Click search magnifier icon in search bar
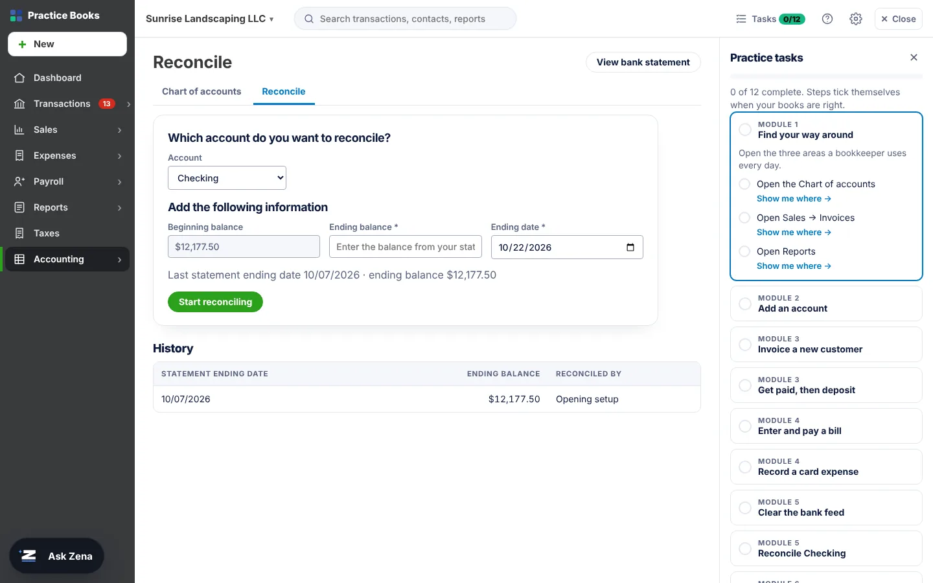 (309, 19)
